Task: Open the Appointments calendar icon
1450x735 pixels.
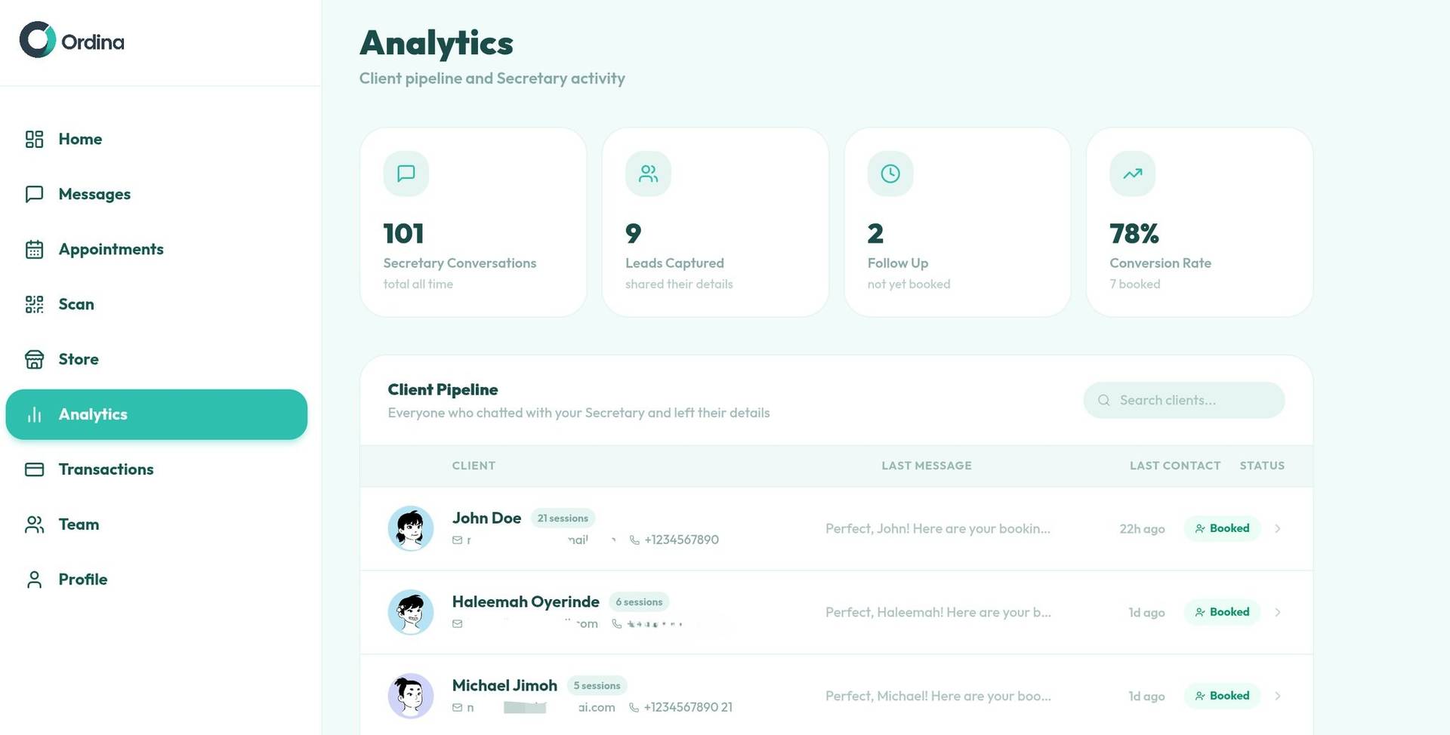Action: pos(34,249)
